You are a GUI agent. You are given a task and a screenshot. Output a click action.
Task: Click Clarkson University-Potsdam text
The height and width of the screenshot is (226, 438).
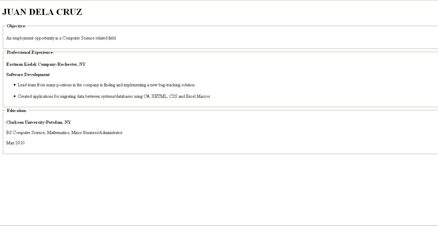click(35, 122)
